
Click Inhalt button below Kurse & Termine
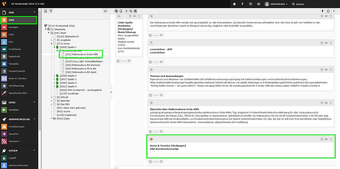pos(154,162)
